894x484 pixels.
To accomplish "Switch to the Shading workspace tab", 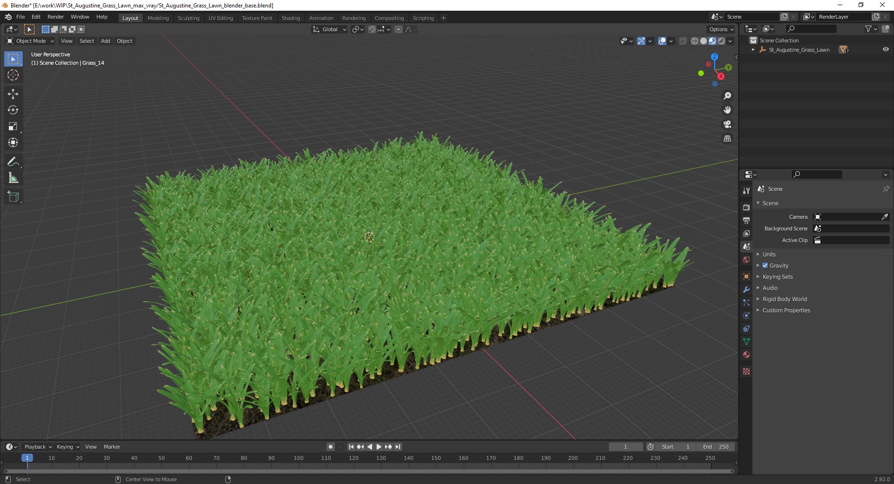I will [x=291, y=18].
